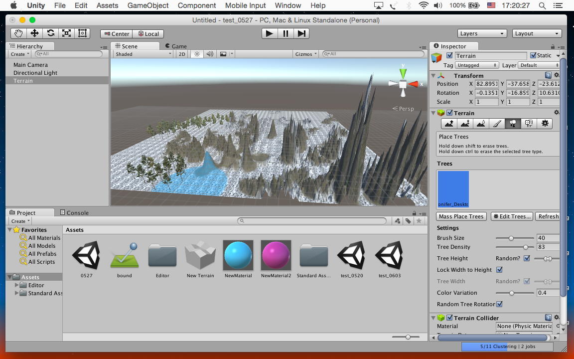This screenshot has width=574, height=359.
Task: Open the Layers dropdown
Action: [482, 33]
